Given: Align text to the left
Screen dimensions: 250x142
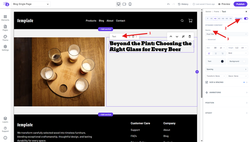Looking at the screenshot, I should coord(209,53).
